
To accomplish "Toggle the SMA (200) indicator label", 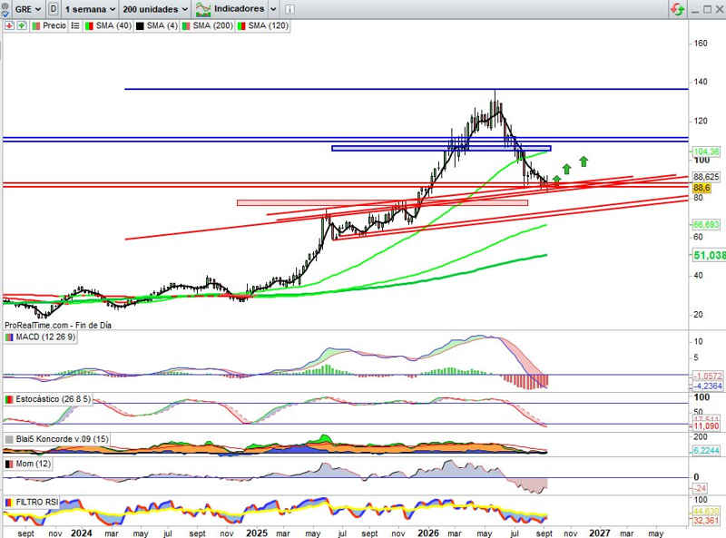I will (x=208, y=26).
